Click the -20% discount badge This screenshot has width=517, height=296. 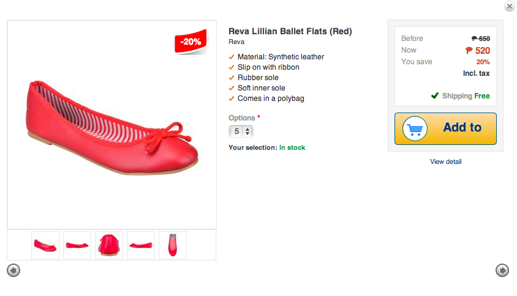(191, 42)
